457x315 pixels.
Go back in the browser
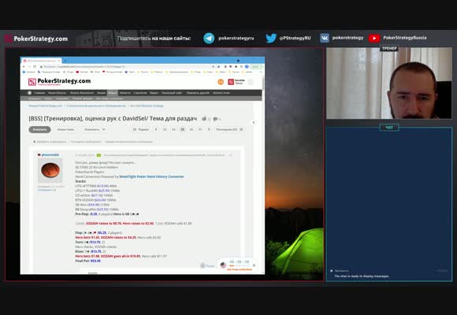(24, 66)
